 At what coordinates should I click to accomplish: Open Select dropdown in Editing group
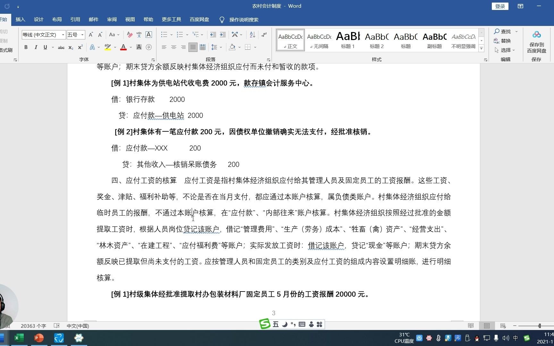tap(505, 50)
